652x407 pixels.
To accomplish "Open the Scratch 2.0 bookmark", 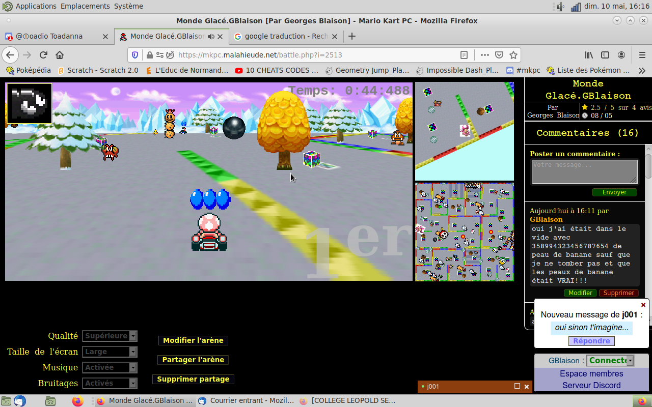I will 98,70.
